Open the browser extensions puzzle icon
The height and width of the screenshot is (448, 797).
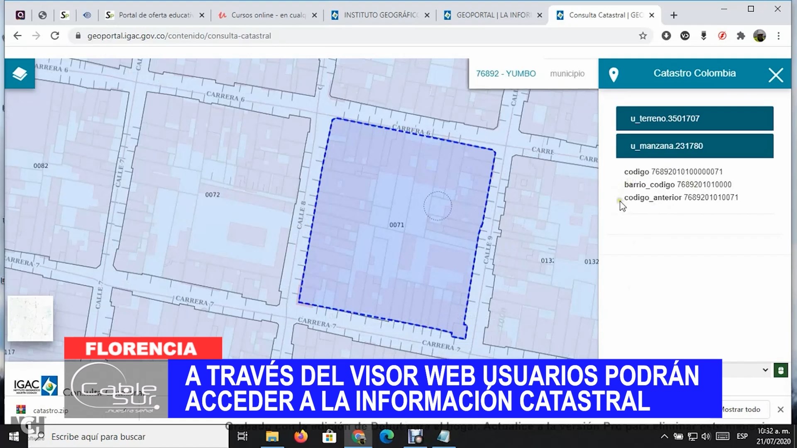(x=741, y=36)
